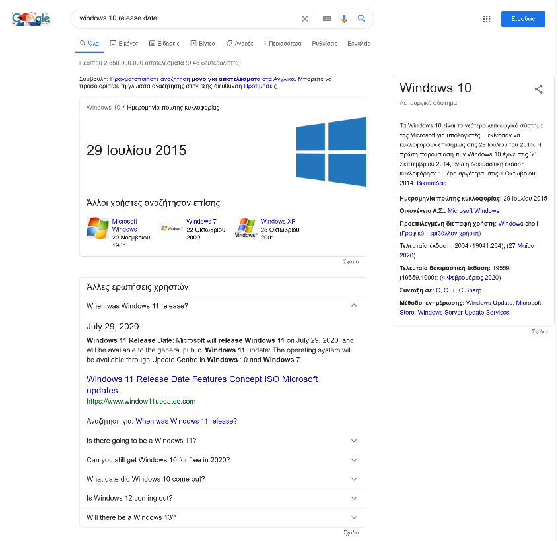Screen dimensions: 558x541
Task: Switch to the Βίντεο tab
Action: point(203,44)
